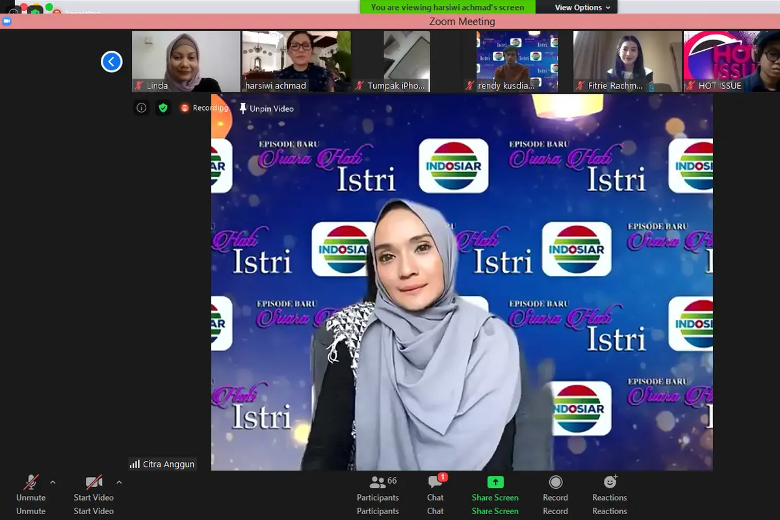Click the muted mic icon on Tumpak's tile
This screenshot has height=520, width=780.
coord(359,86)
